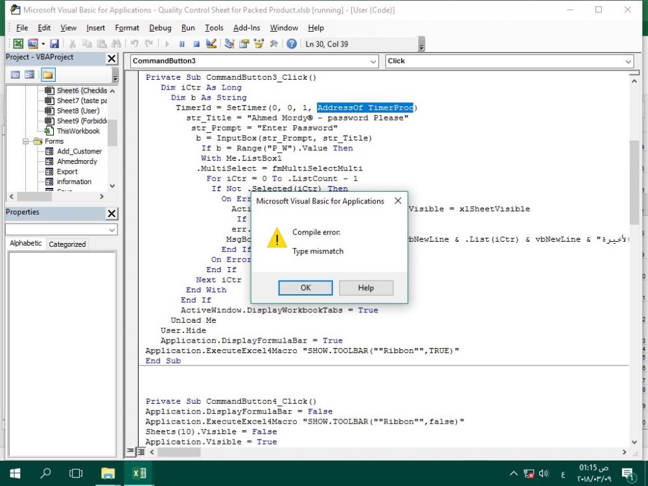Open the Run menu

[x=188, y=28]
